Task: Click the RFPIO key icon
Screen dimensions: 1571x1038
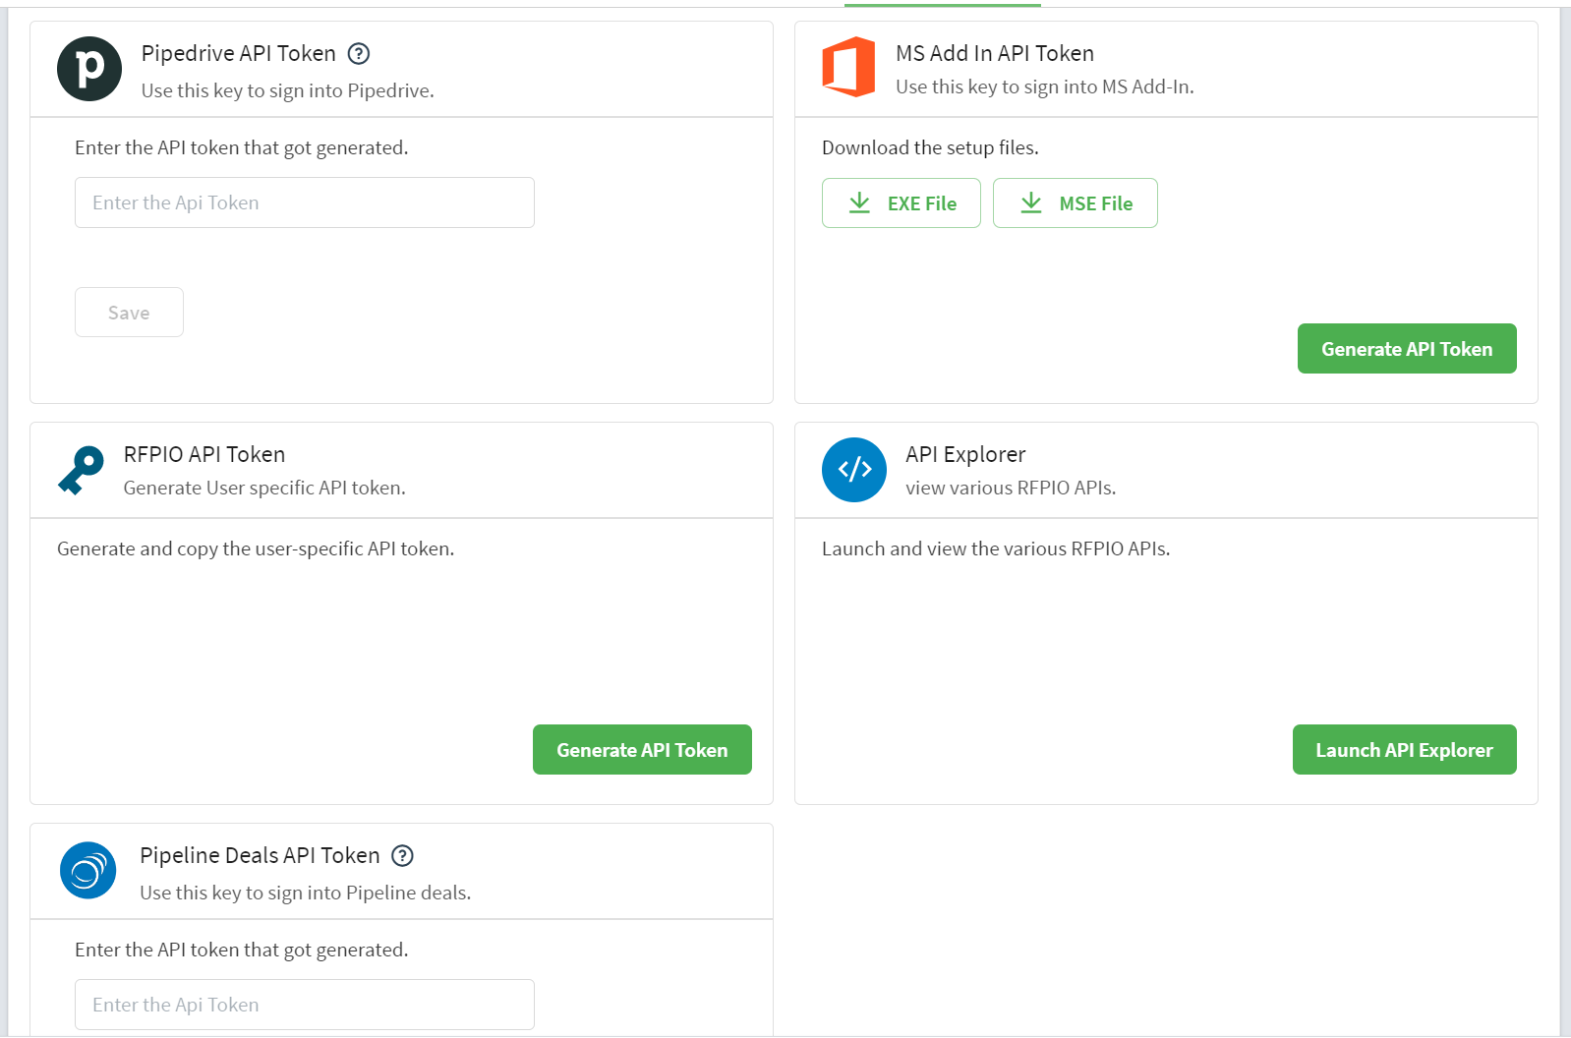Action: [x=81, y=470]
